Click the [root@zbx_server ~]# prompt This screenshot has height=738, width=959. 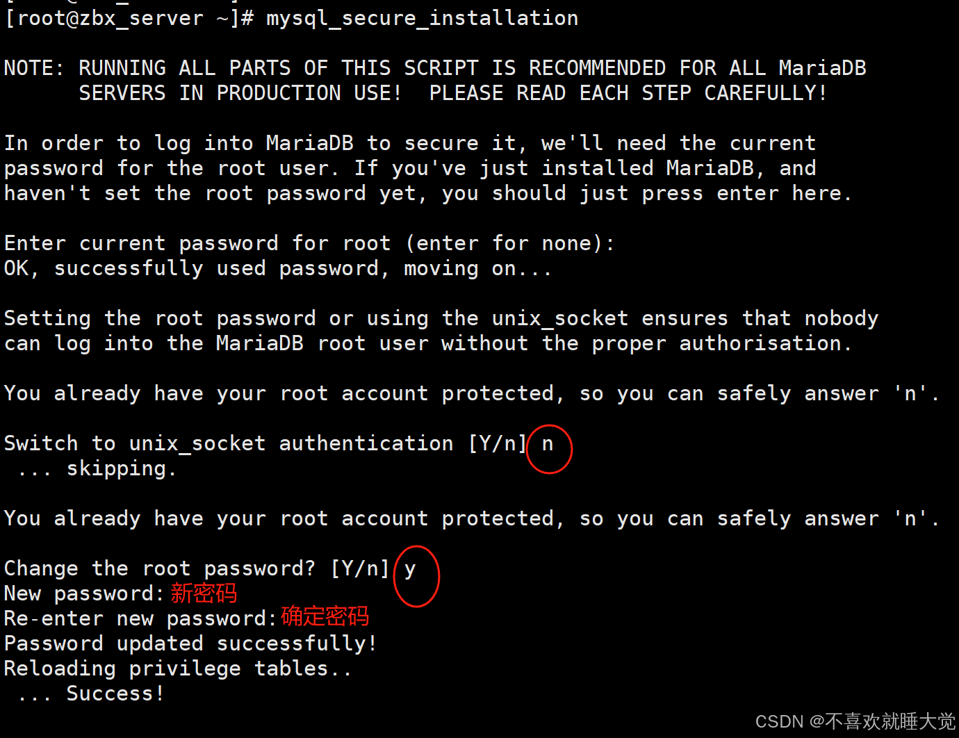[x=129, y=19]
